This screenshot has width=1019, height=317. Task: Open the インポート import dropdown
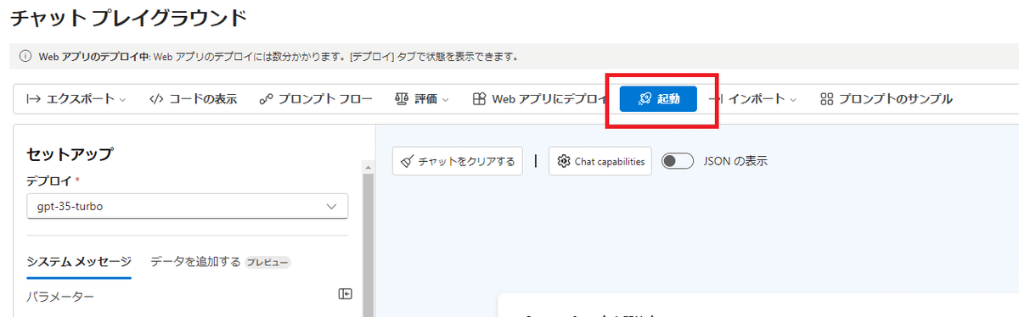click(753, 99)
